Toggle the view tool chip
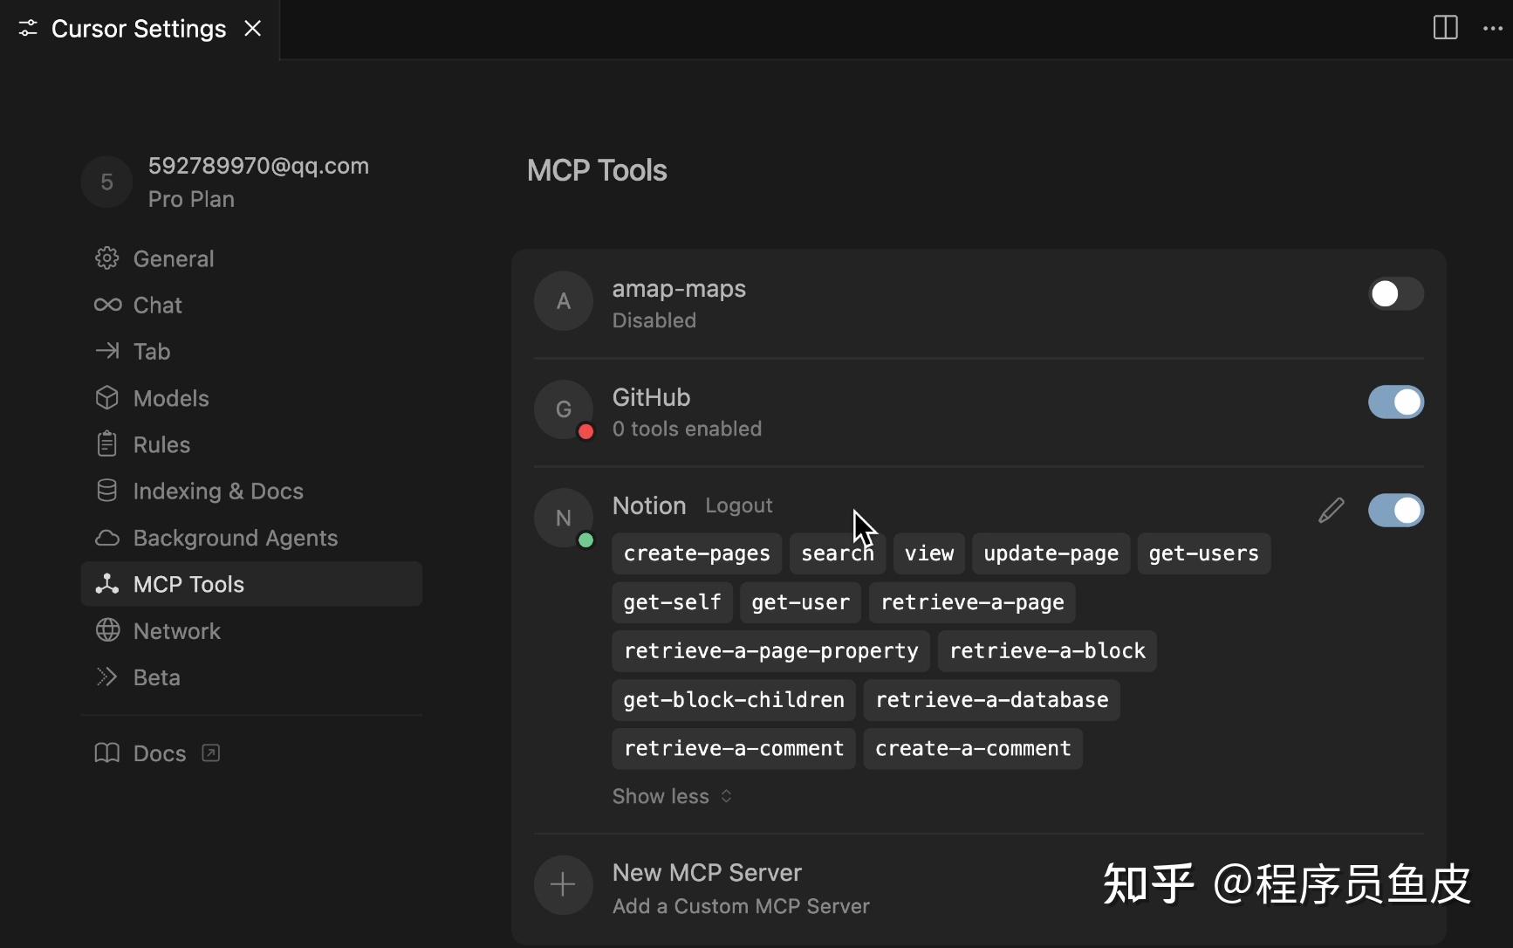 929,553
